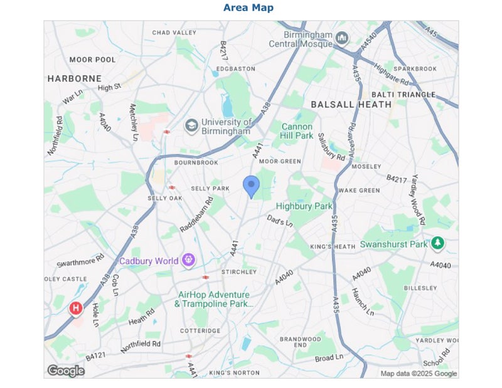The height and width of the screenshot is (388, 502).
Task: Click the Cannon Hill Park label
Action: [296, 131]
